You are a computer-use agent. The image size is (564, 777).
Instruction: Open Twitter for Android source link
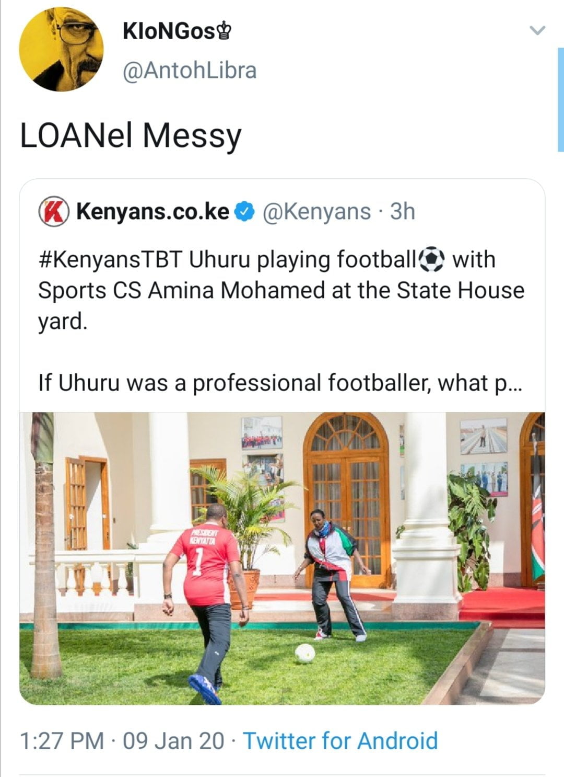coord(340,740)
